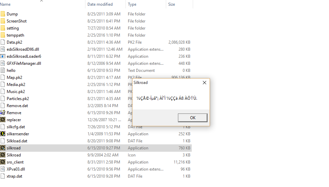Click the sort arrow above Name column

pos(41,1)
